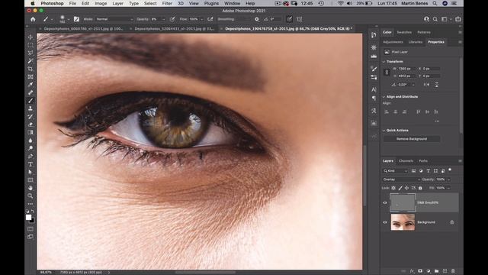
Task: Click Remove Background button
Action: (412, 139)
